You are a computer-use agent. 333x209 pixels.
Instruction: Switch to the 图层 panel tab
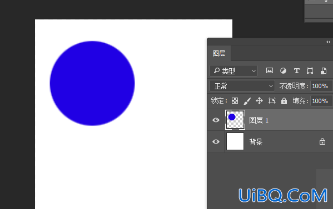[219, 53]
